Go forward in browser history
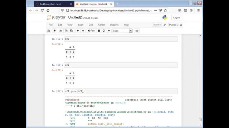The width and height of the screenshot is (229, 128). point(36,10)
